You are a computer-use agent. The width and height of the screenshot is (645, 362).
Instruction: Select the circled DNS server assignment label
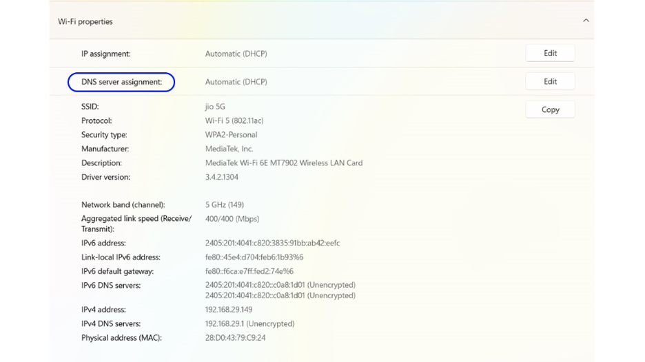121,82
